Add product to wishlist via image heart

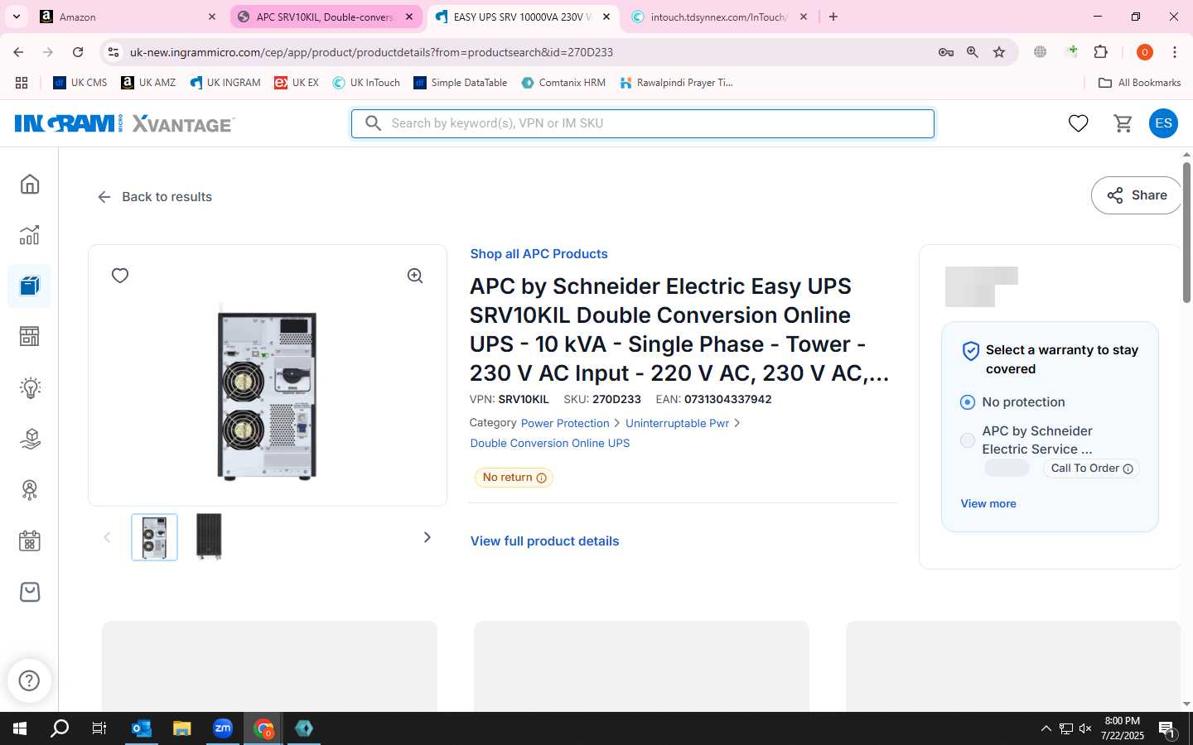click(x=120, y=276)
